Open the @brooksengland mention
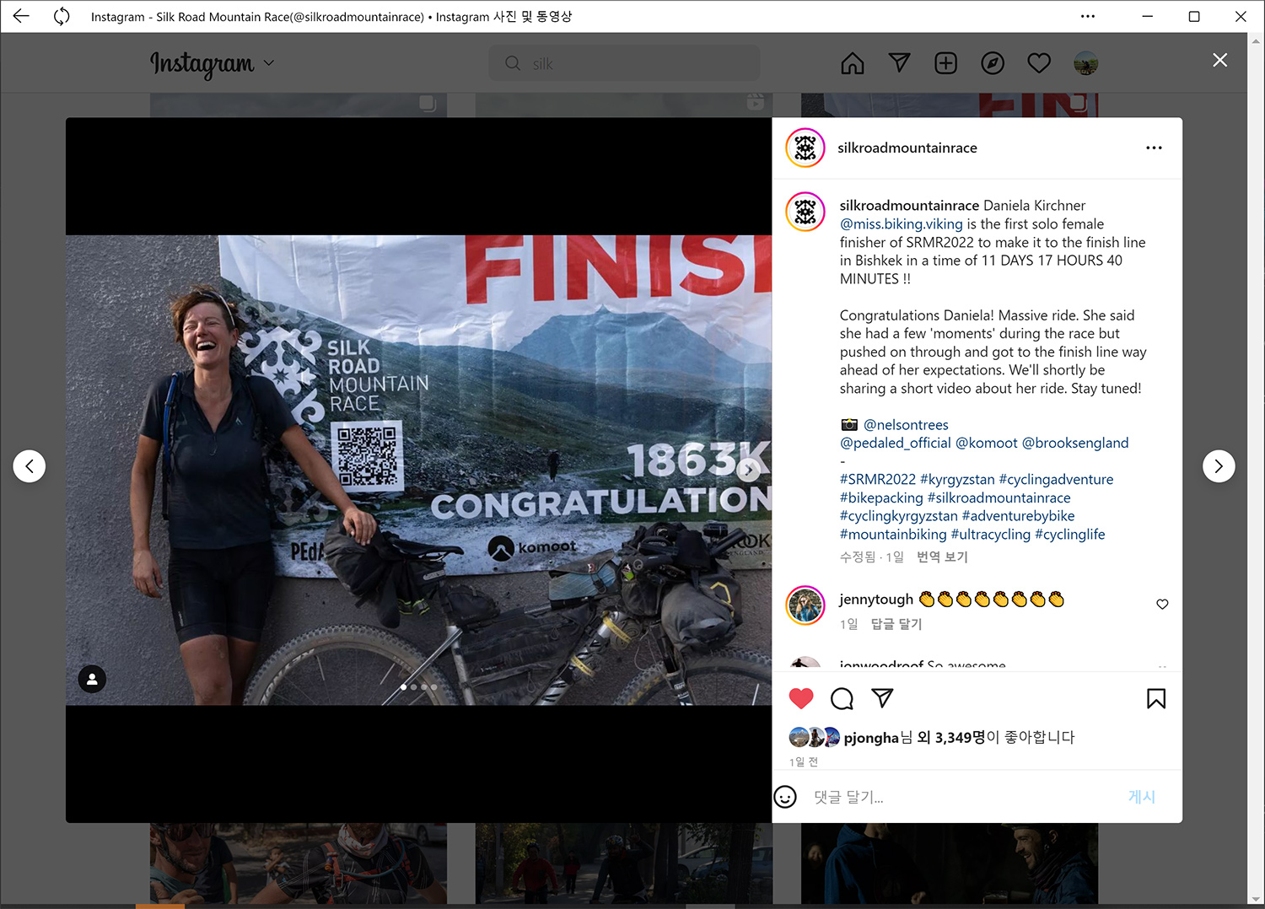The height and width of the screenshot is (909, 1265). tap(1075, 444)
